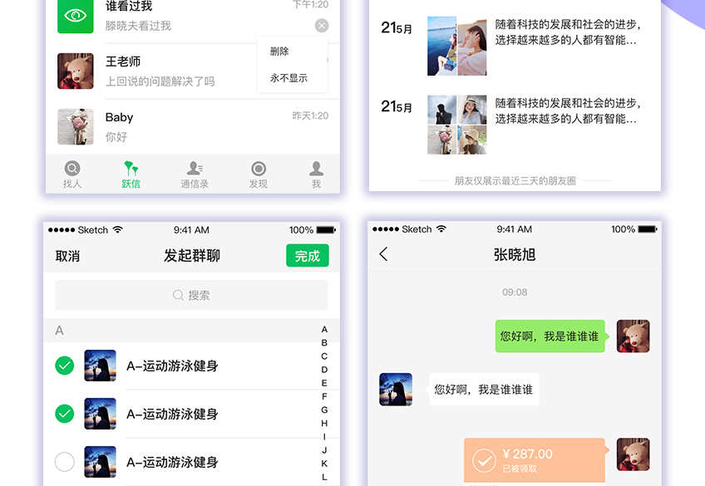Screen dimensions: 705x486
Task: Switch to the 我 profile tab
Action: 316,174
